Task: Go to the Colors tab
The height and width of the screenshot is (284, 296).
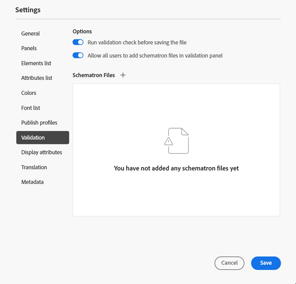Action: pos(29,93)
